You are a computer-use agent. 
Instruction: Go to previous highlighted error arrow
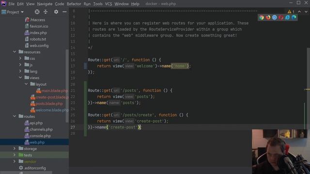(x=299, y=12)
